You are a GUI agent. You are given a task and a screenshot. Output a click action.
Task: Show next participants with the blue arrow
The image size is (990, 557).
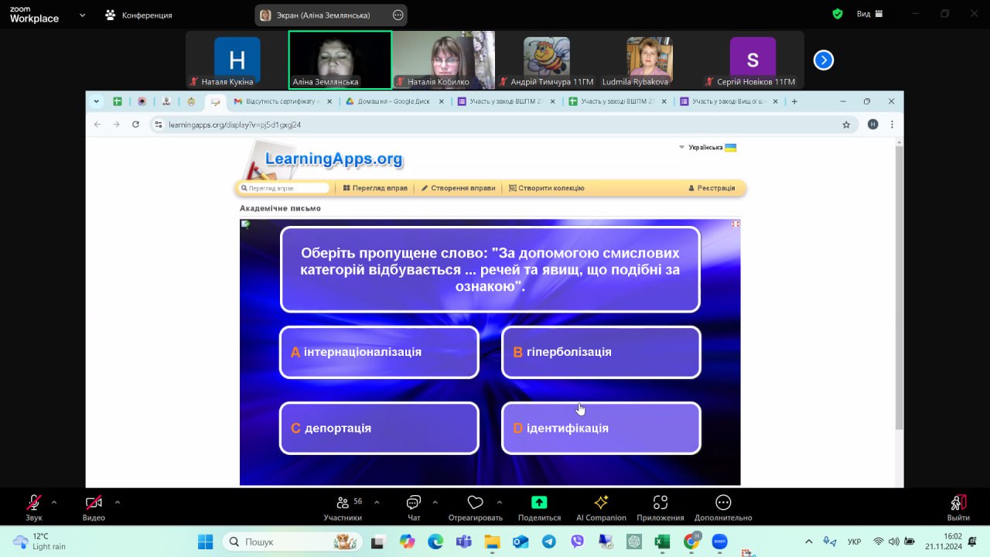click(824, 60)
